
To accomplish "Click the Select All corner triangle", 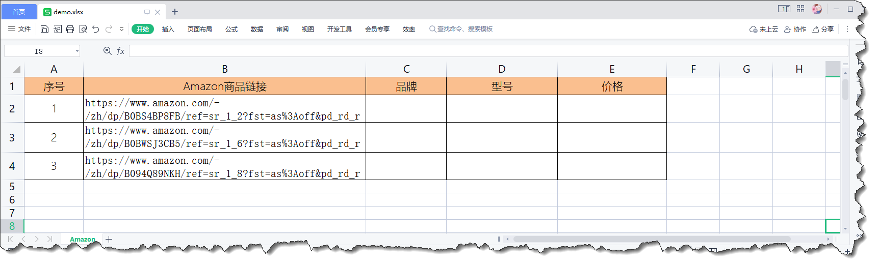I will (x=16, y=69).
